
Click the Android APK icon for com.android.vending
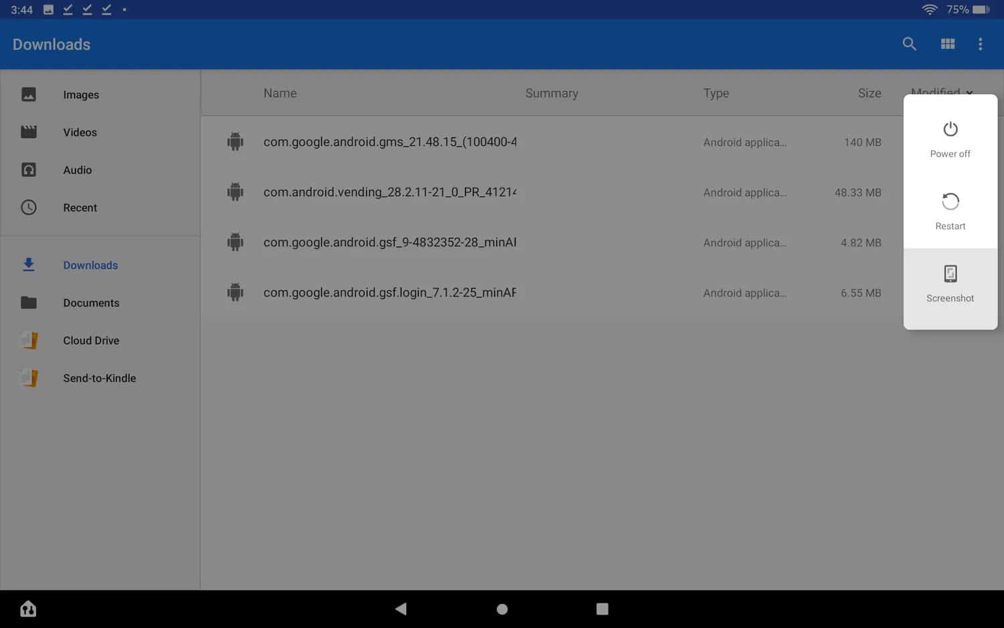[236, 192]
